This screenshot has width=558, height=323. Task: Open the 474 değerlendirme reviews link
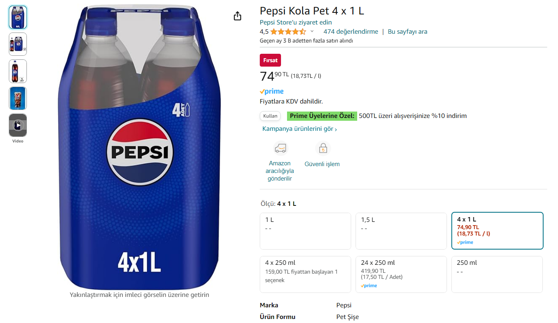coord(351,32)
